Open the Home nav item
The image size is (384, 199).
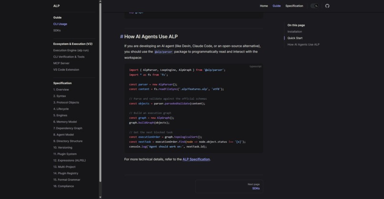[x=264, y=6]
